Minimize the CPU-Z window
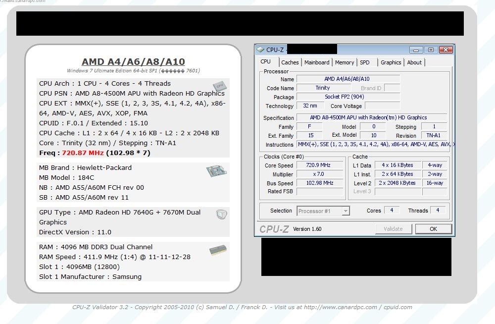The width and height of the screenshot is (495, 324). tap(416, 50)
